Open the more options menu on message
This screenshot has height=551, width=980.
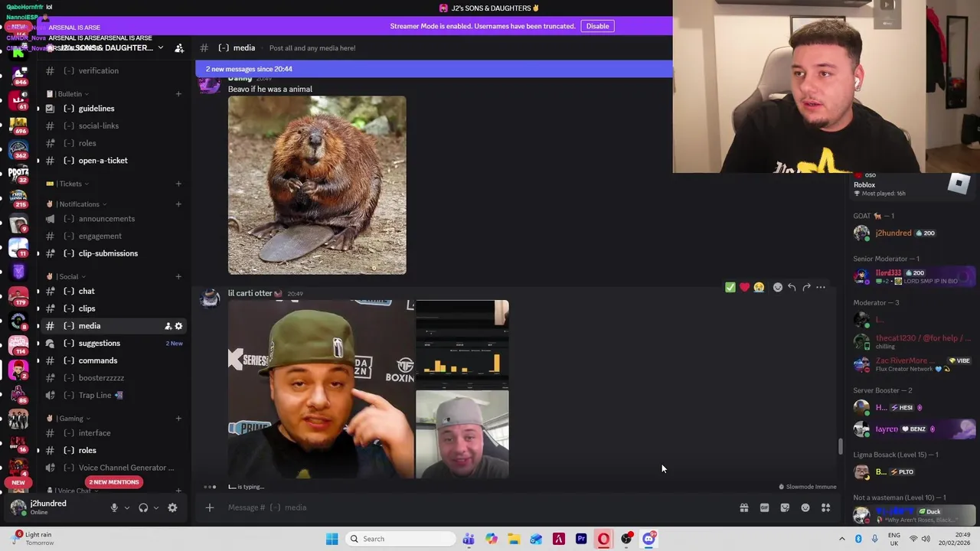pos(821,288)
